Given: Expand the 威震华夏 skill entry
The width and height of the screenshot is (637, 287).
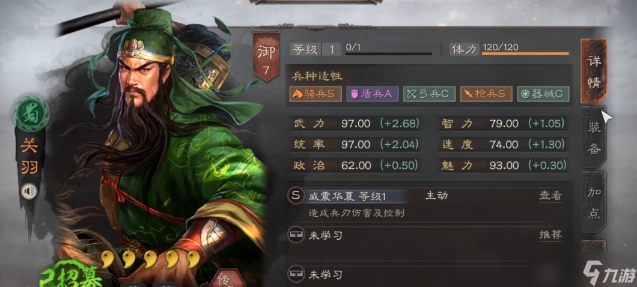Looking at the screenshot, I should 347,196.
